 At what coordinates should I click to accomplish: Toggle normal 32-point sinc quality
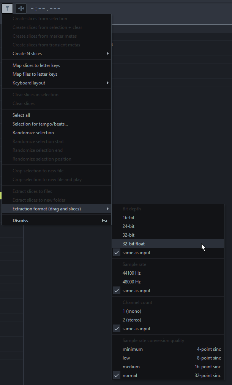pos(167,375)
